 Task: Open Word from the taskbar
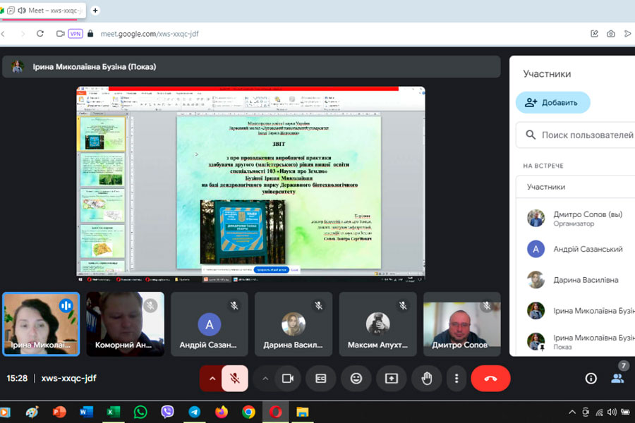pos(86,412)
